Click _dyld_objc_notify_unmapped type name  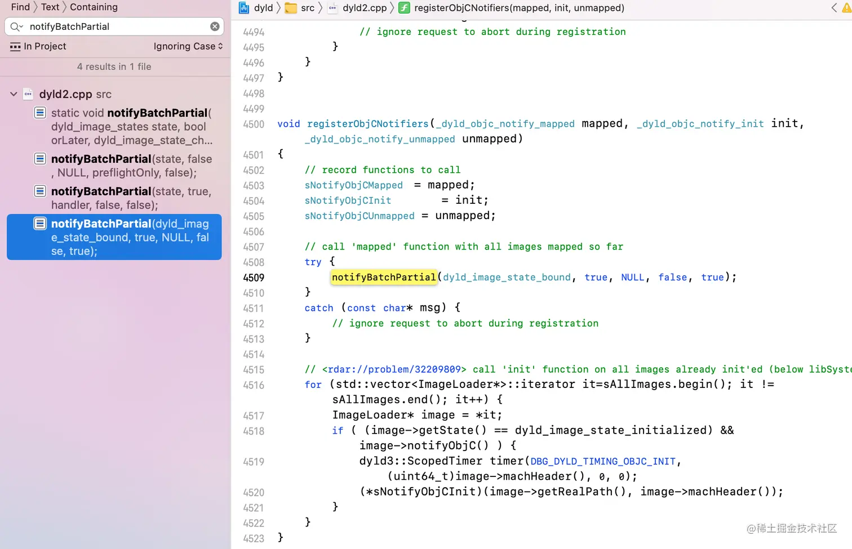pyautogui.click(x=380, y=139)
